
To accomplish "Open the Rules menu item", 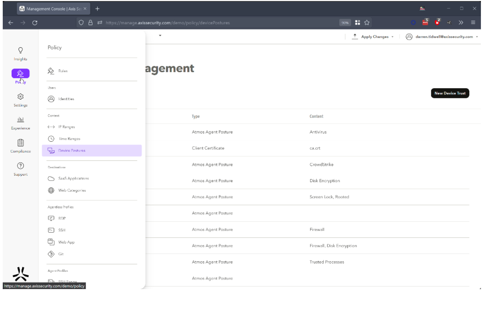I will (92, 71).
